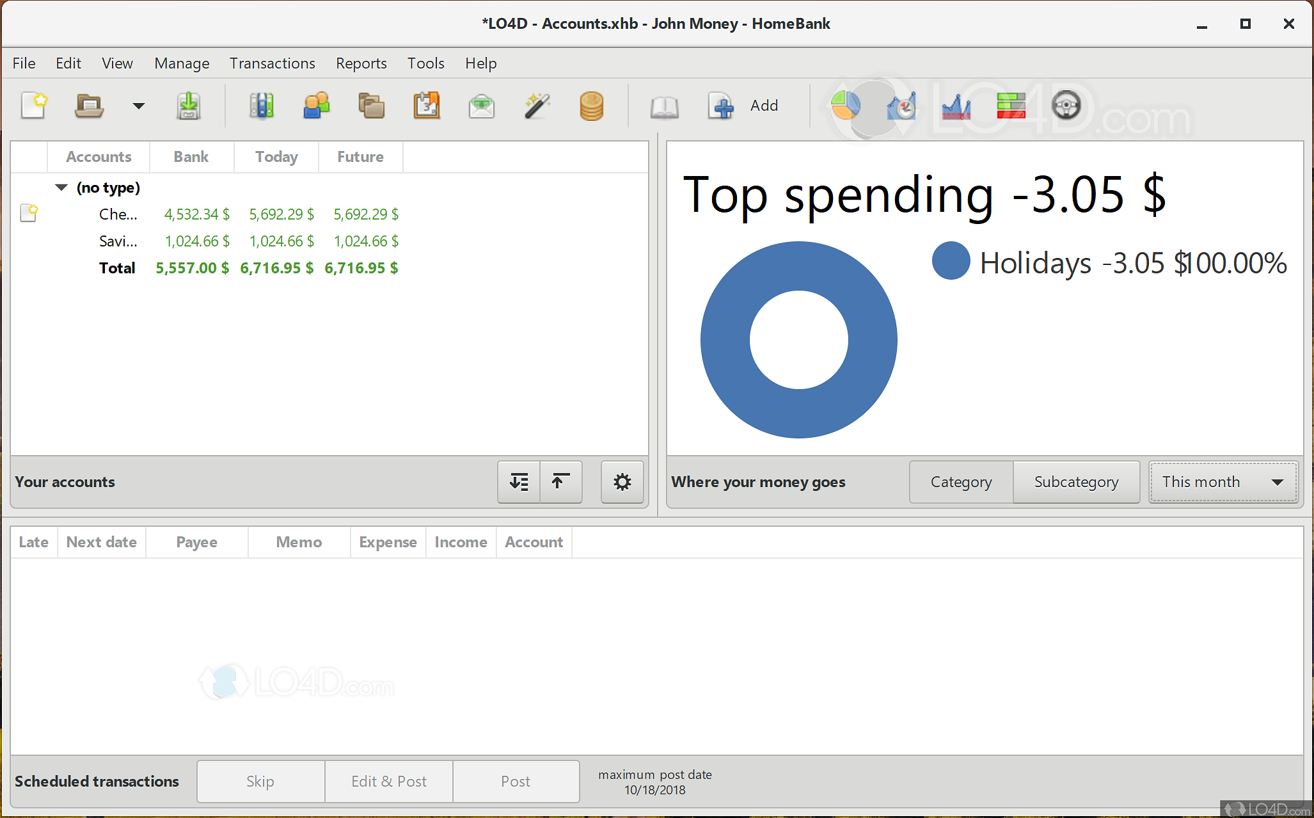
Task: Open the Transactions menu
Action: point(272,63)
